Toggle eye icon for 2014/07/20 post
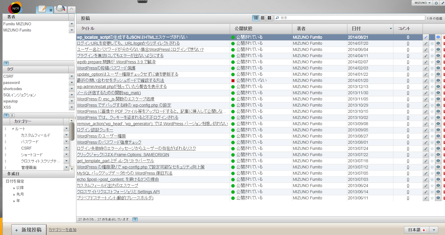Viewport: 445px width, 235px height. (438, 44)
